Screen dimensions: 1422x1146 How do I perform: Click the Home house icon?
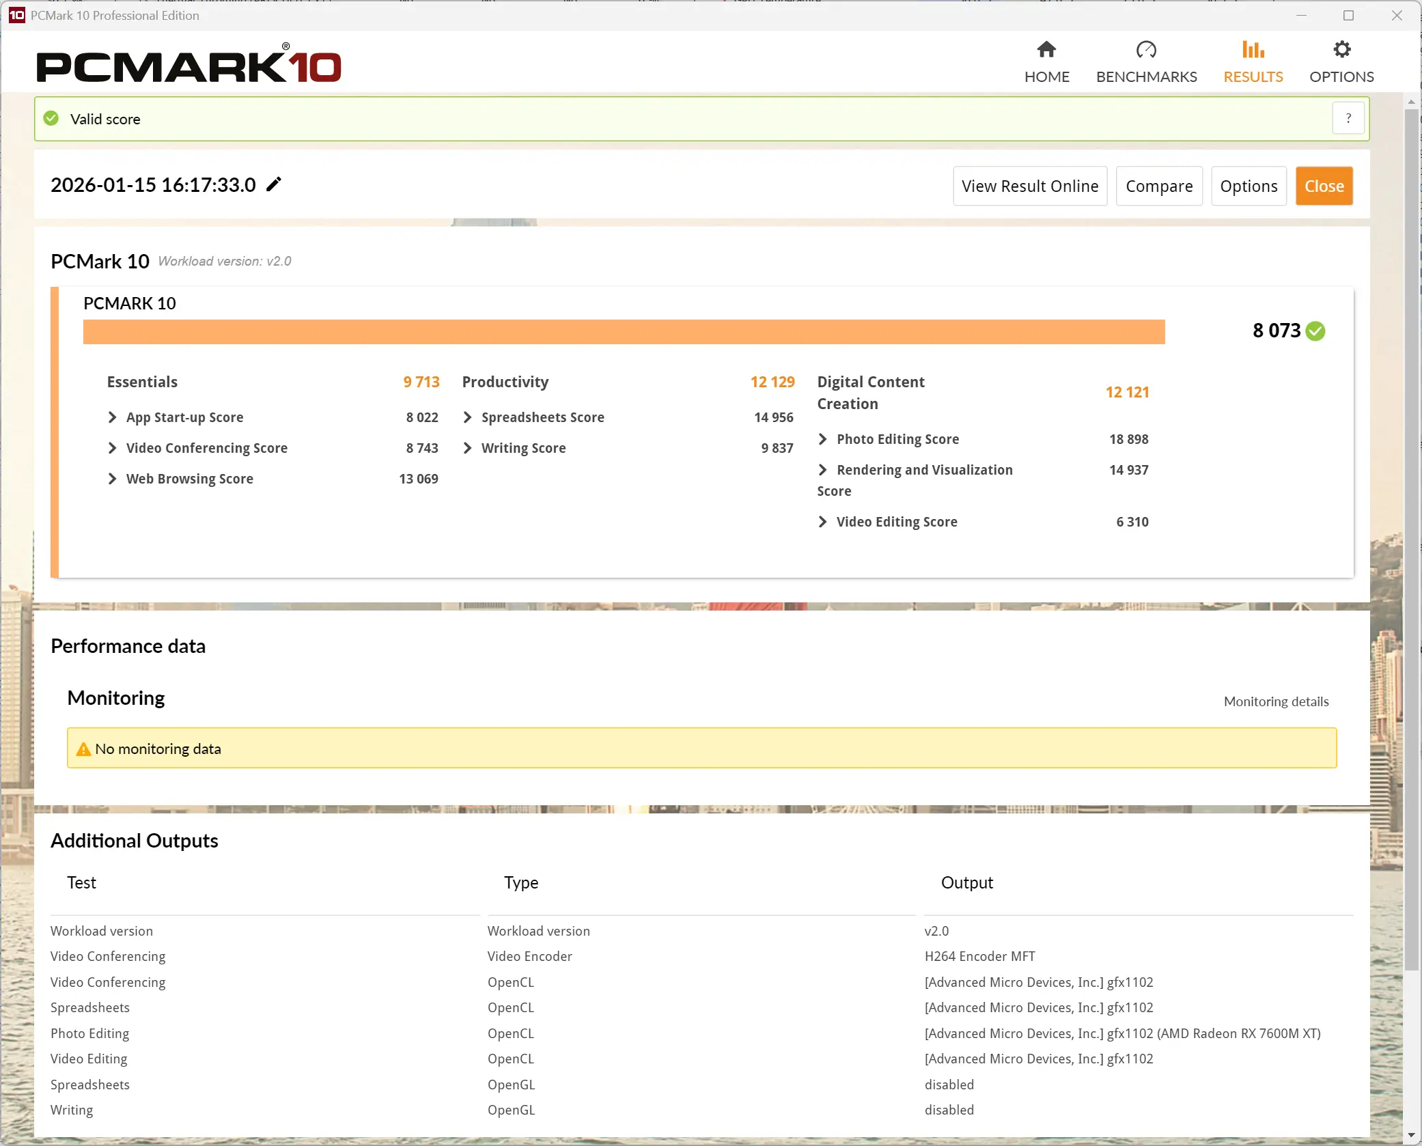[x=1046, y=50]
